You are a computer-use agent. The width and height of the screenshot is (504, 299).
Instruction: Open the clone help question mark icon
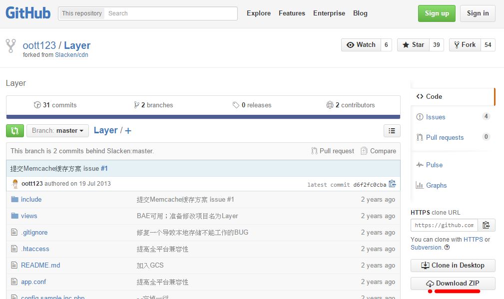click(447, 247)
